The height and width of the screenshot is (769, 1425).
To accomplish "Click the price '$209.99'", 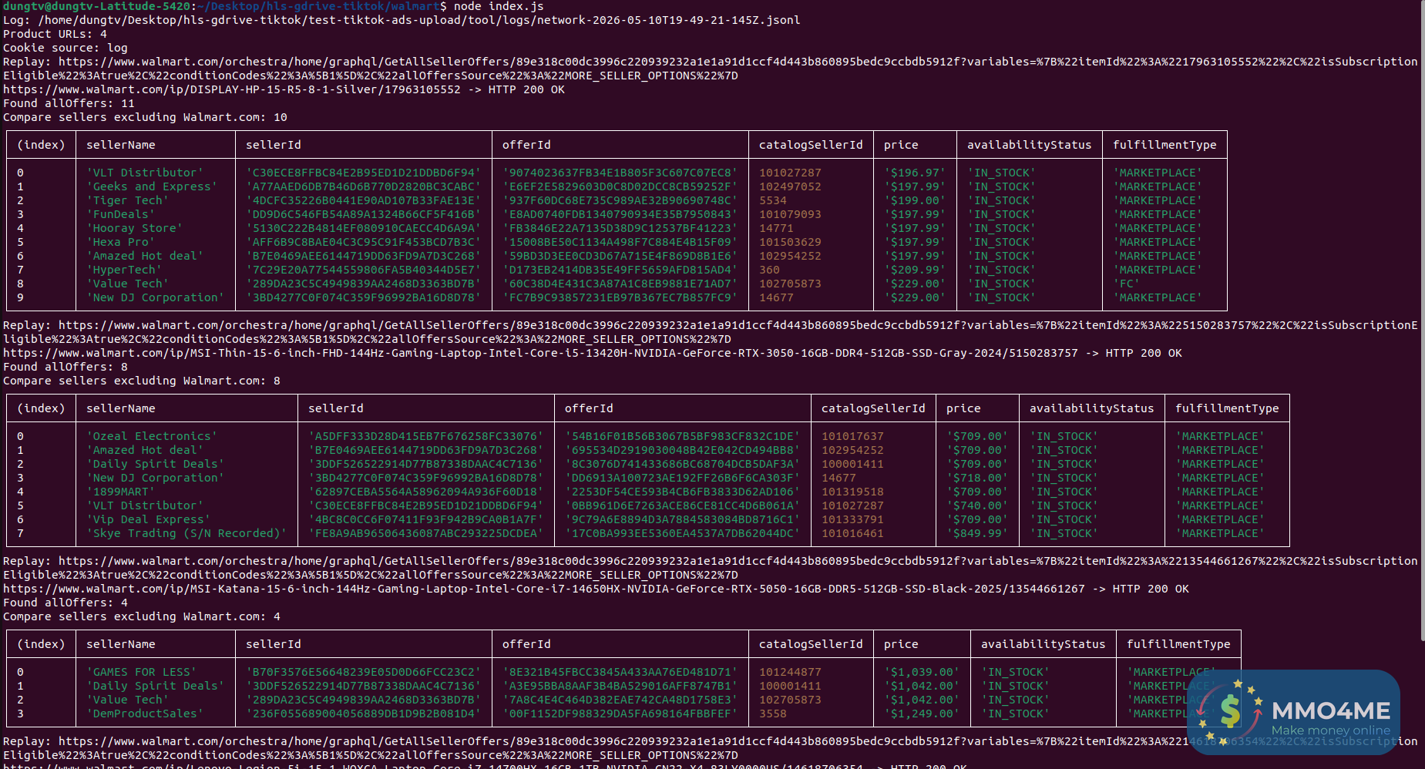I will (915, 270).
